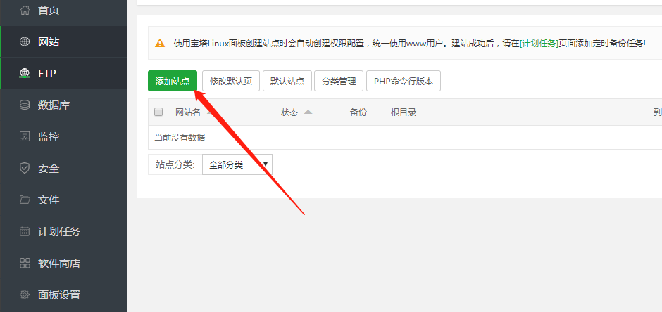Click the 默认站点 button
The height and width of the screenshot is (312, 662).
(x=287, y=81)
